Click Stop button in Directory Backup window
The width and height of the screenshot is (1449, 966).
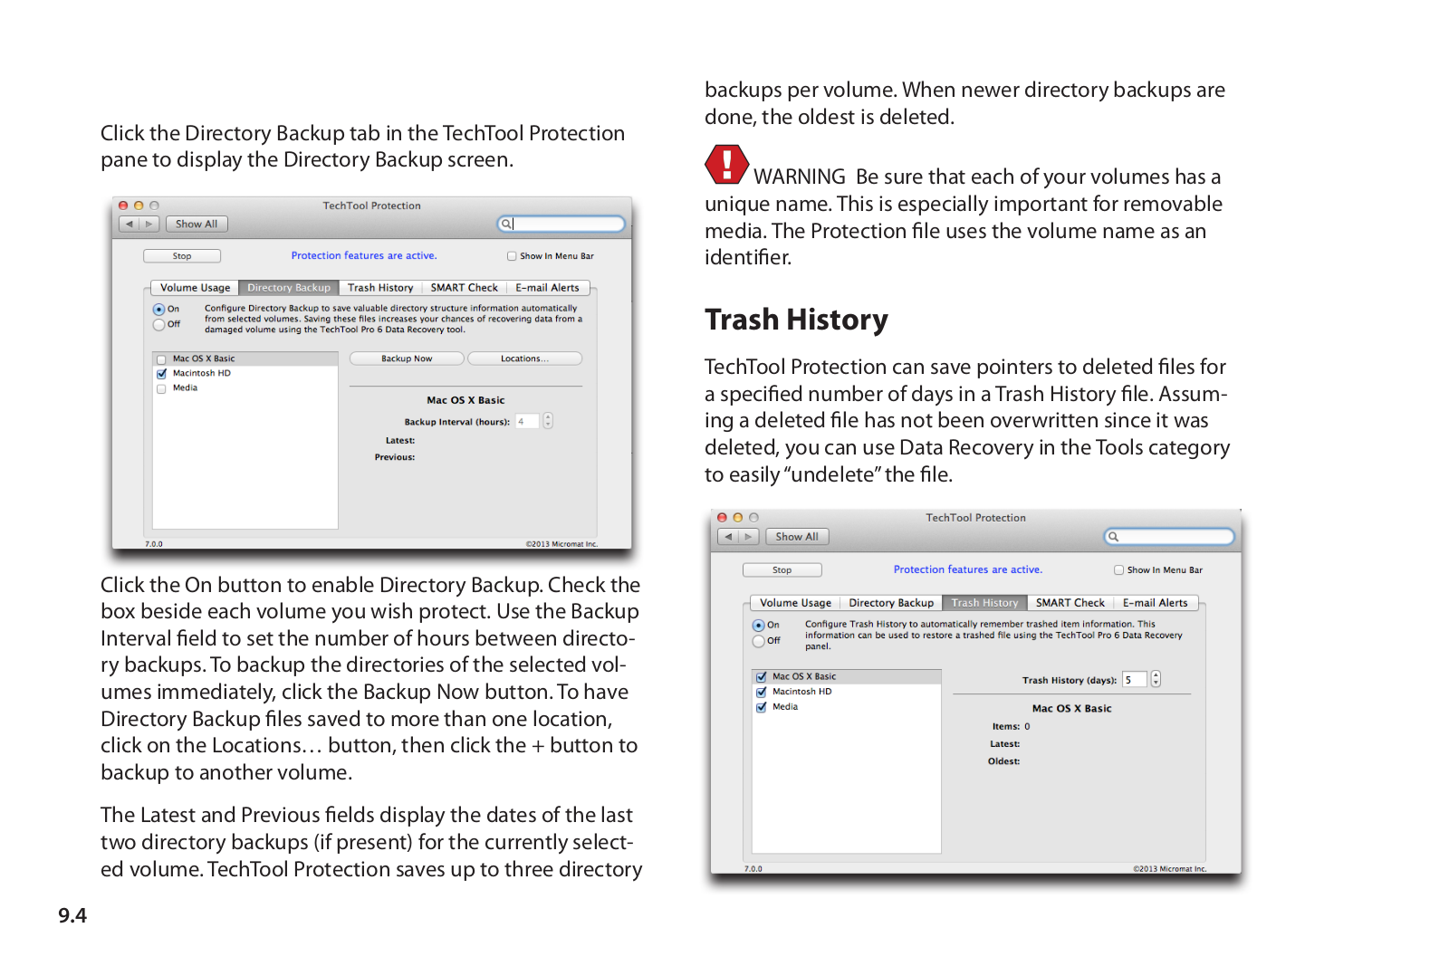182,256
